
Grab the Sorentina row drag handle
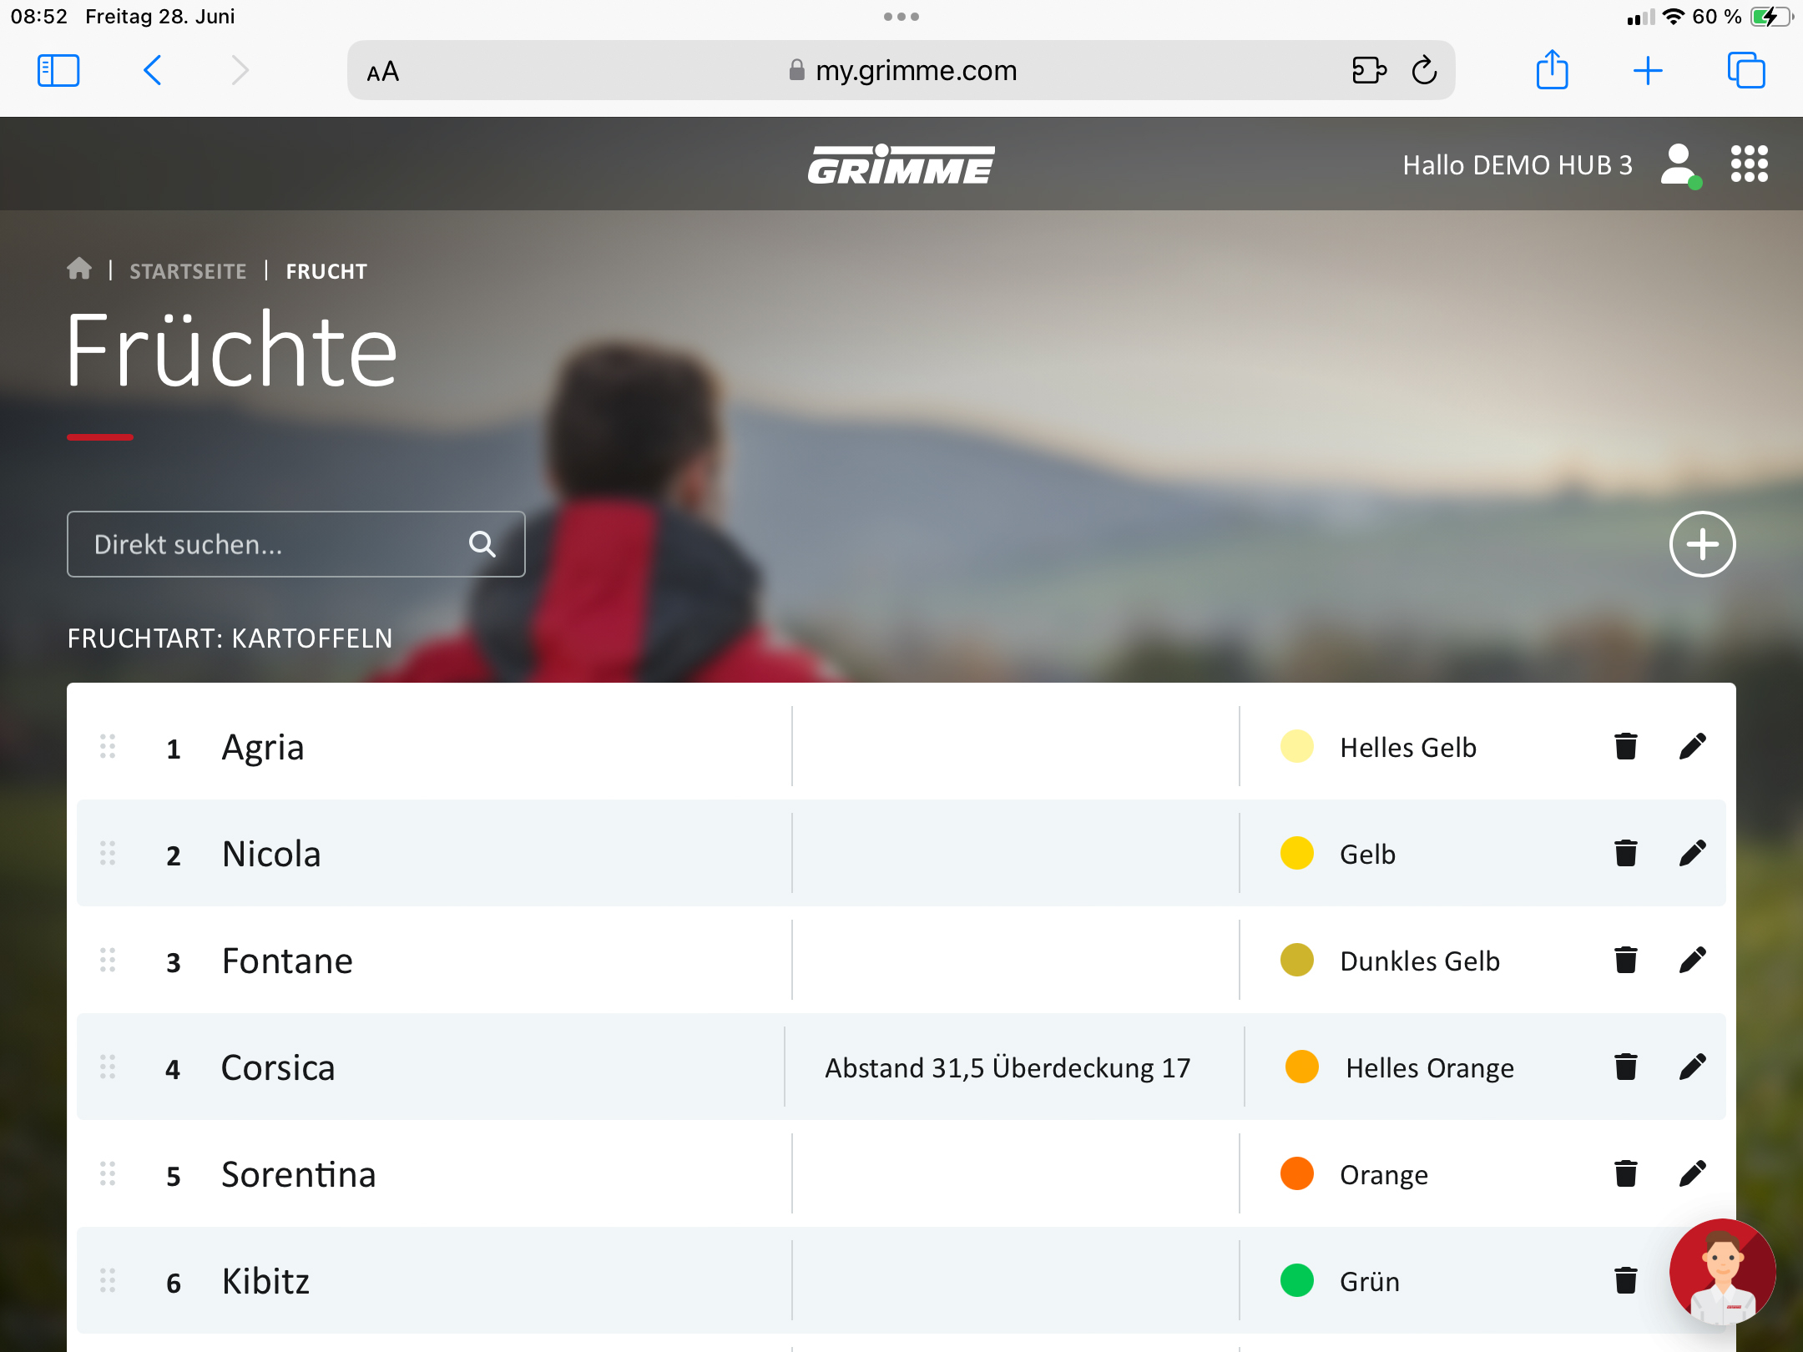[x=108, y=1173]
